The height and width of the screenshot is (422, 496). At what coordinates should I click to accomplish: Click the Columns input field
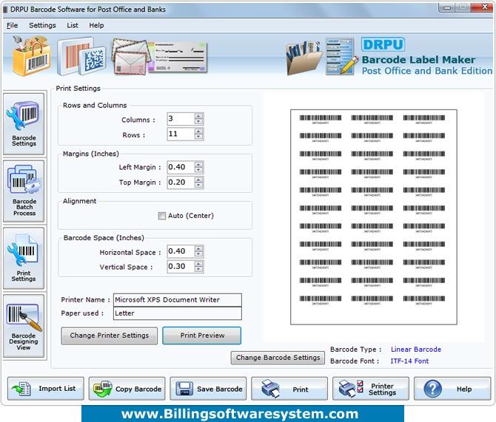[x=181, y=119]
